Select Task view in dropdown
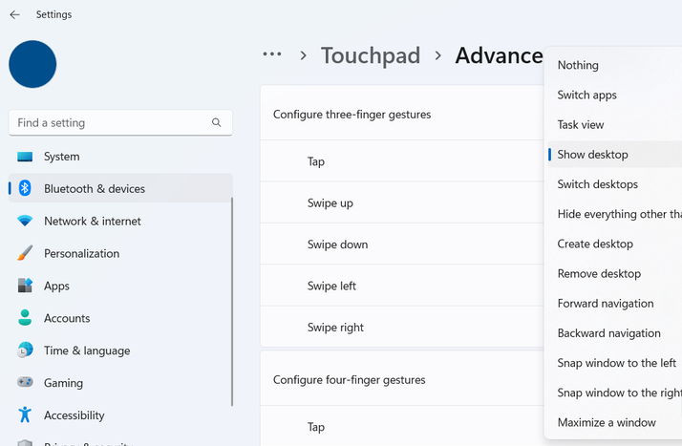Viewport: 682px width, 446px height. pos(581,125)
